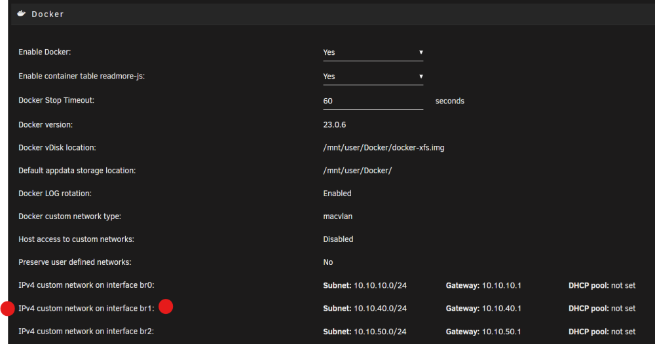Click 'Enable container table readmore-js:' label

(81, 77)
